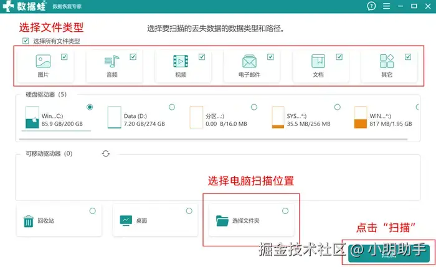Click the 桌面 desktop monitor icon
The image size is (436, 267).
(126, 220)
